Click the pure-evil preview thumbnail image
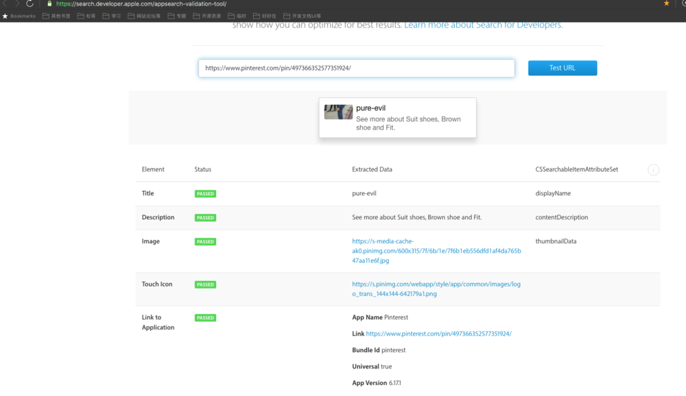Image resolution: width=686 pixels, height=396 pixels. click(x=338, y=112)
